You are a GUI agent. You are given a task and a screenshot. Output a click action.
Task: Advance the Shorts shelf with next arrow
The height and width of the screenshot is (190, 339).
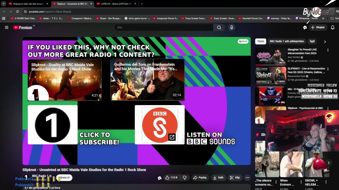pyautogui.click(x=328, y=163)
